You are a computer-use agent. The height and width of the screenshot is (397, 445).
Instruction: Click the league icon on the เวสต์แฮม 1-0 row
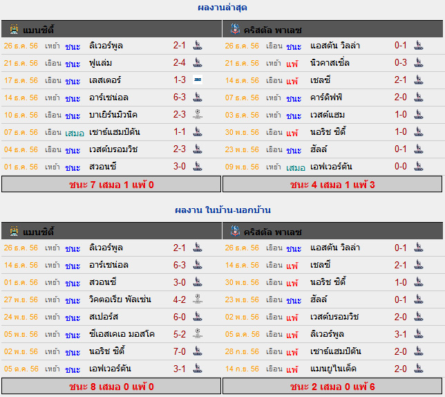point(419,114)
